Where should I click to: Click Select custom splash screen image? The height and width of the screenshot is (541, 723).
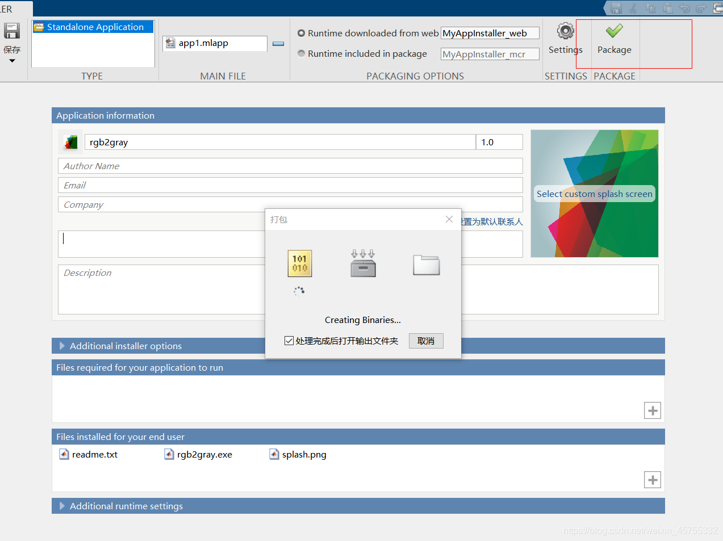tap(595, 194)
